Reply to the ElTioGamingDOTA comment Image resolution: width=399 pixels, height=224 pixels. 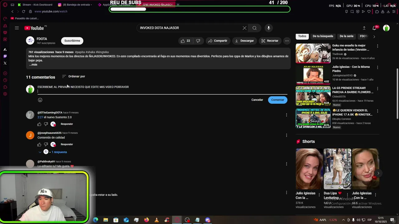pyautogui.click(x=67, y=124)
